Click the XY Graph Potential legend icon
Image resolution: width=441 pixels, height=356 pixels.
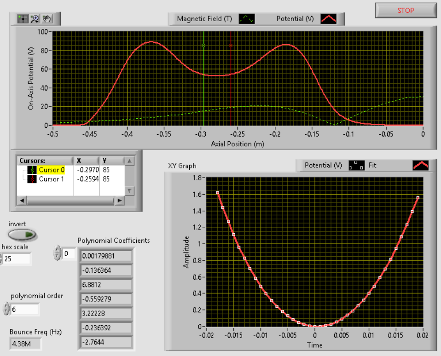click(x=356, y=165)
